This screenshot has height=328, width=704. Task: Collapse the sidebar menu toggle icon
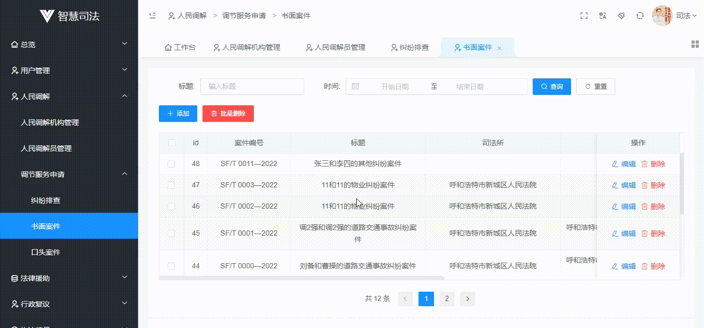153,16
